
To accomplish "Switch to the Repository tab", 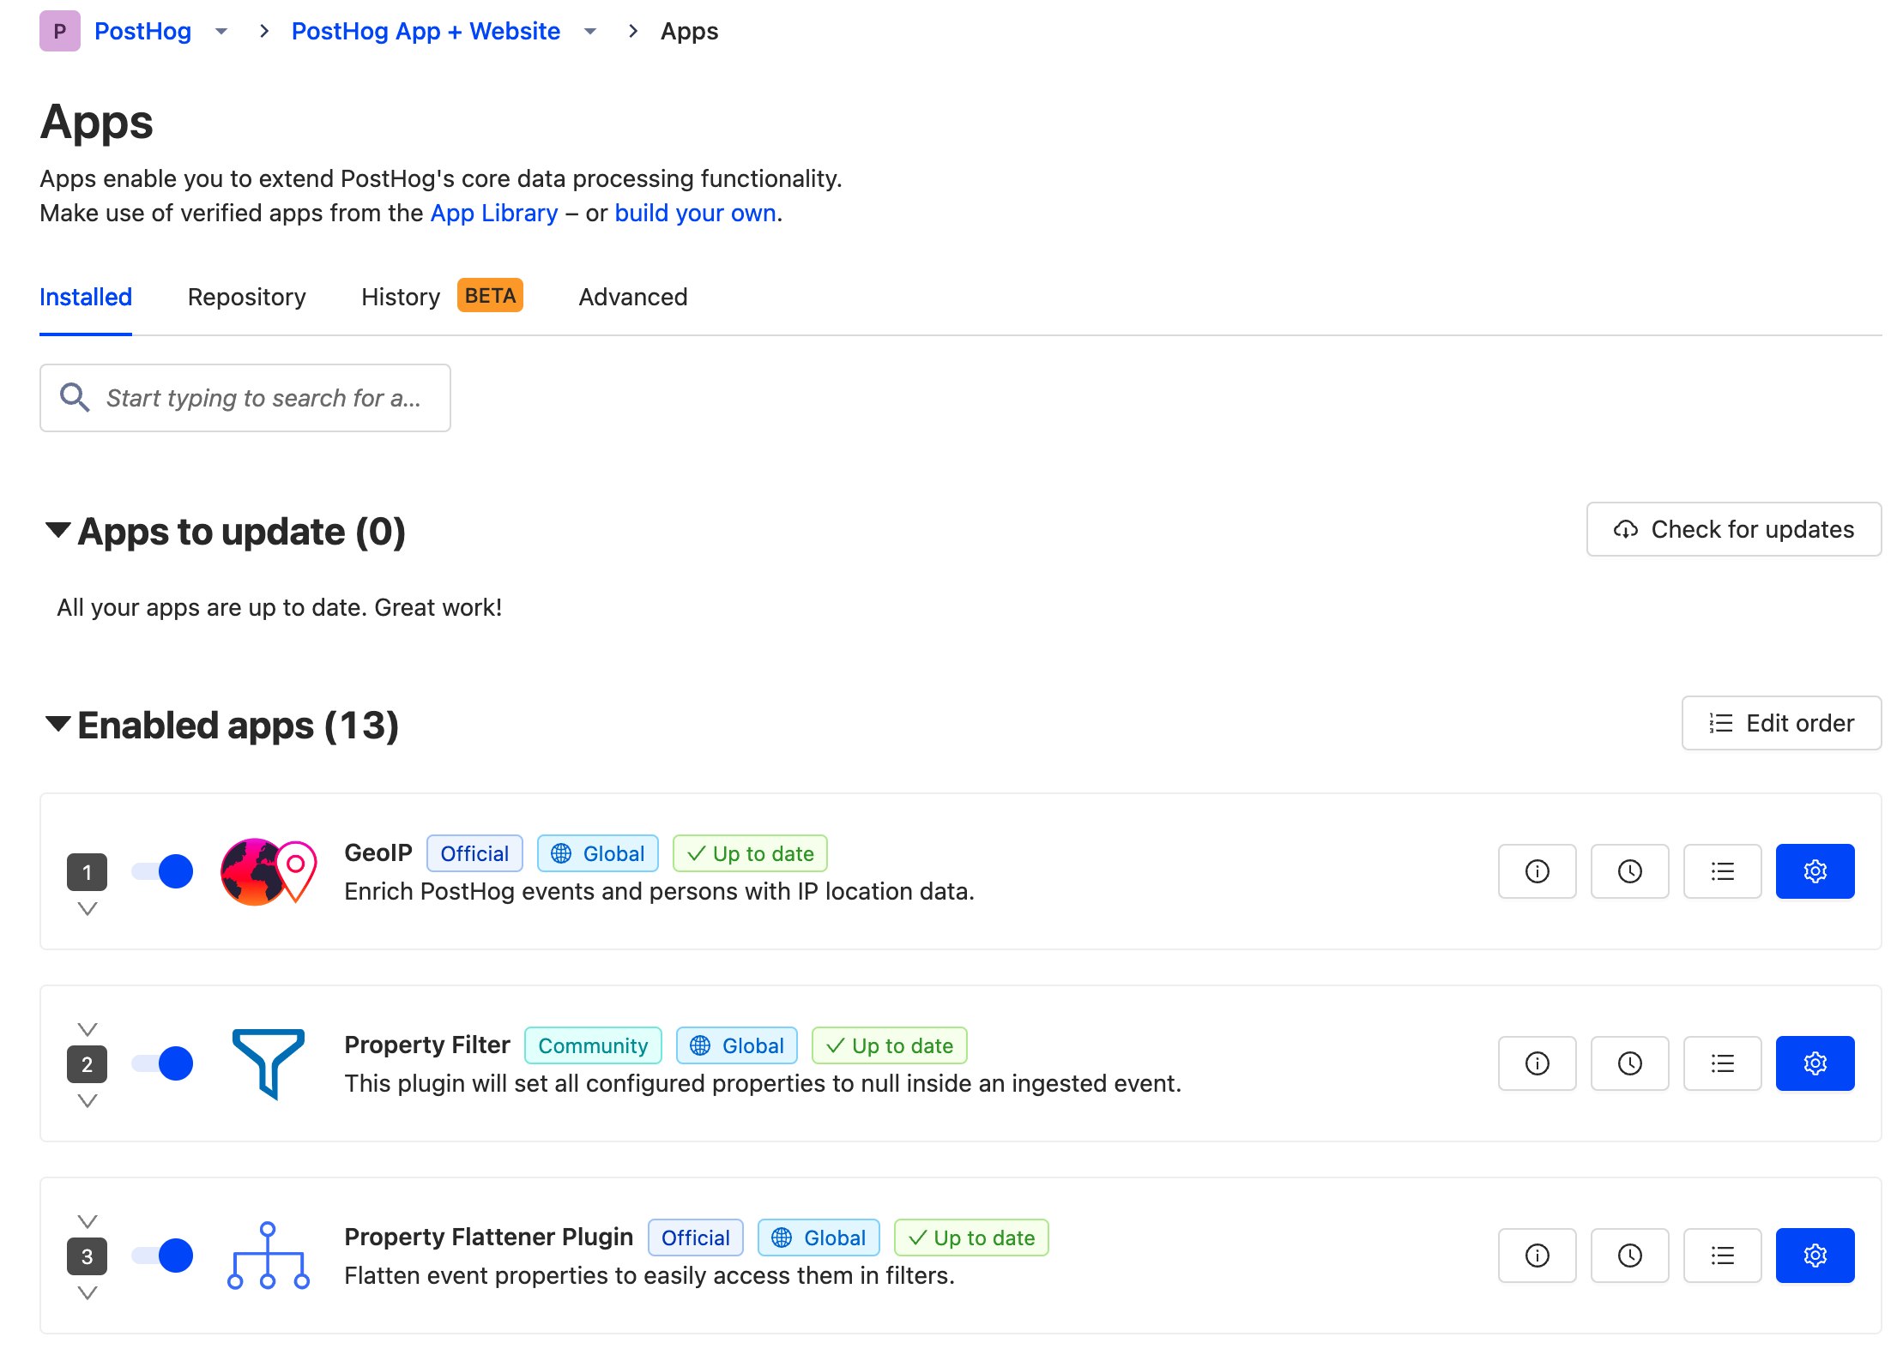I will [x=246, y=295].
